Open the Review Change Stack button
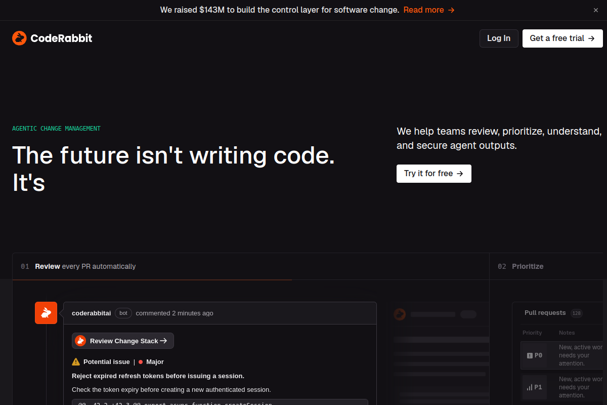607x405 pixels. (x=123, y=341)
